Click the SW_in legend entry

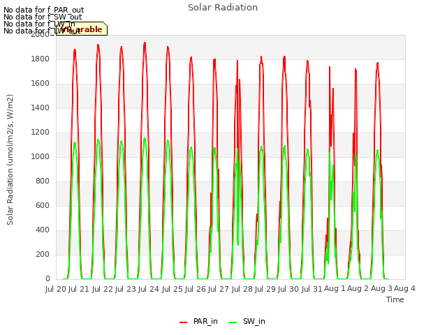click(247, 321)
